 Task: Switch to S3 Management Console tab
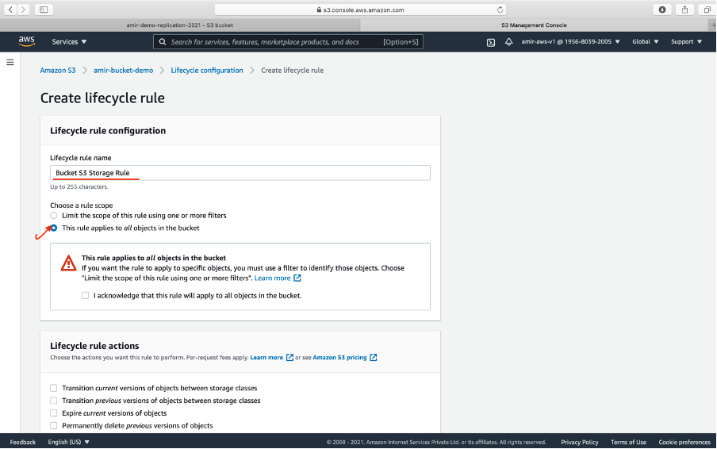click(x=534, y=25)
